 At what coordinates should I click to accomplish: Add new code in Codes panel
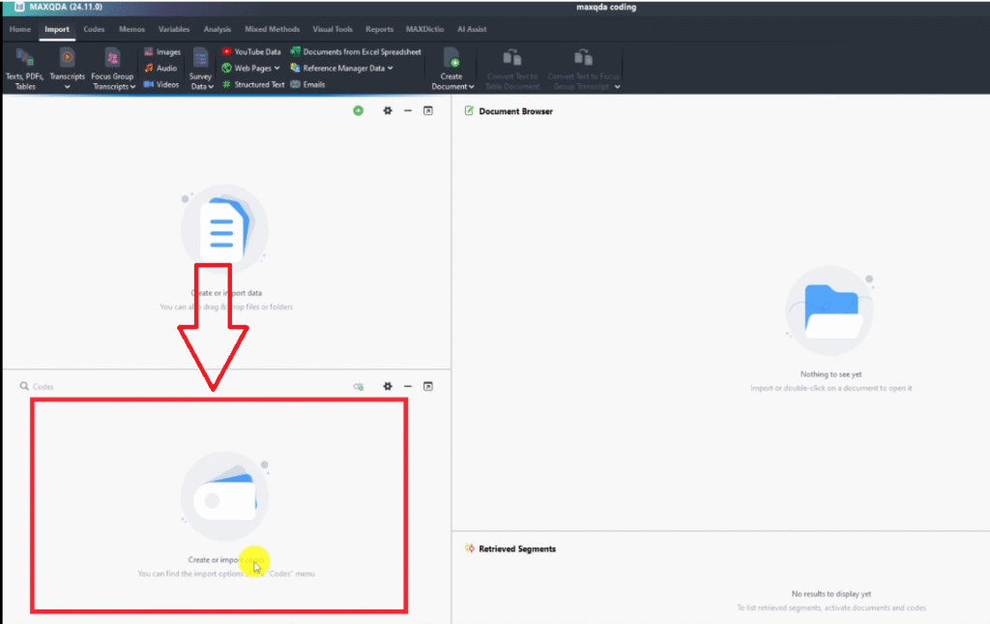click(359, 386)
